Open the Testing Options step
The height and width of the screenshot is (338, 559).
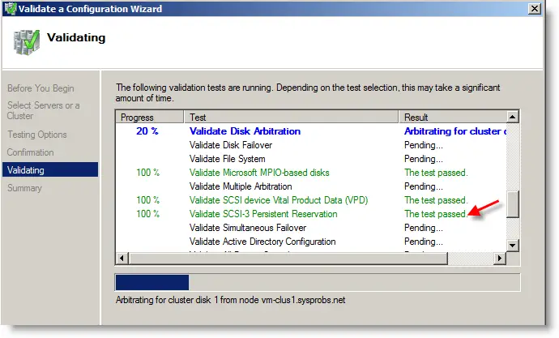tap(37, 135)
